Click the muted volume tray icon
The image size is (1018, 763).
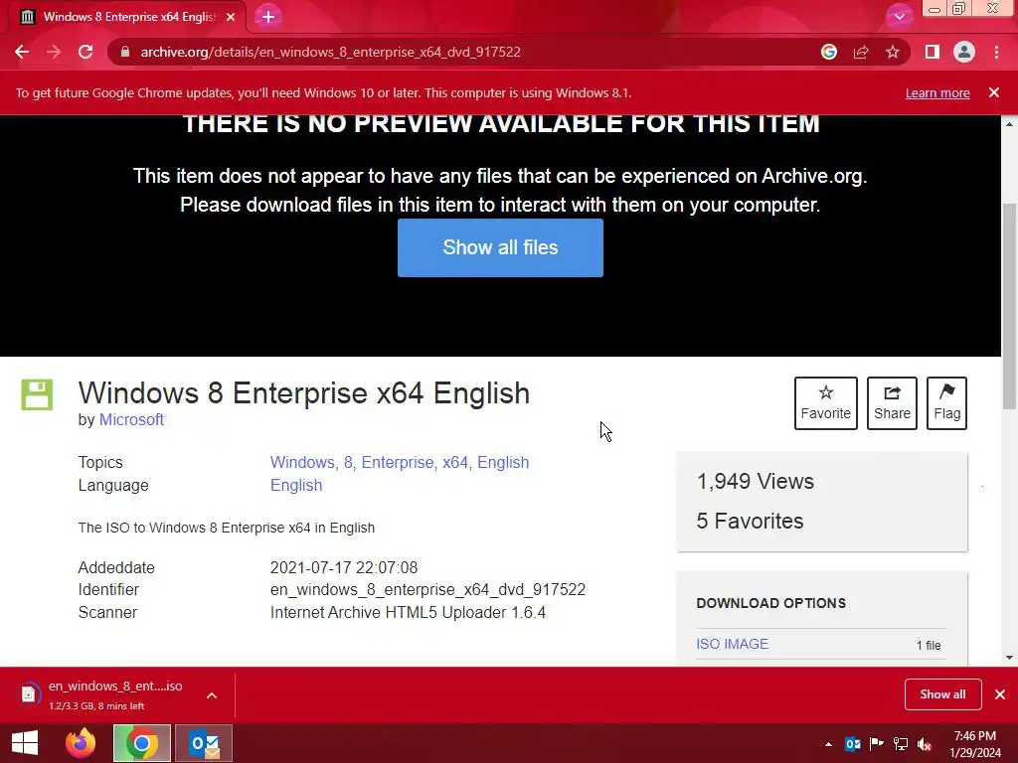click(x=925, y=743)
